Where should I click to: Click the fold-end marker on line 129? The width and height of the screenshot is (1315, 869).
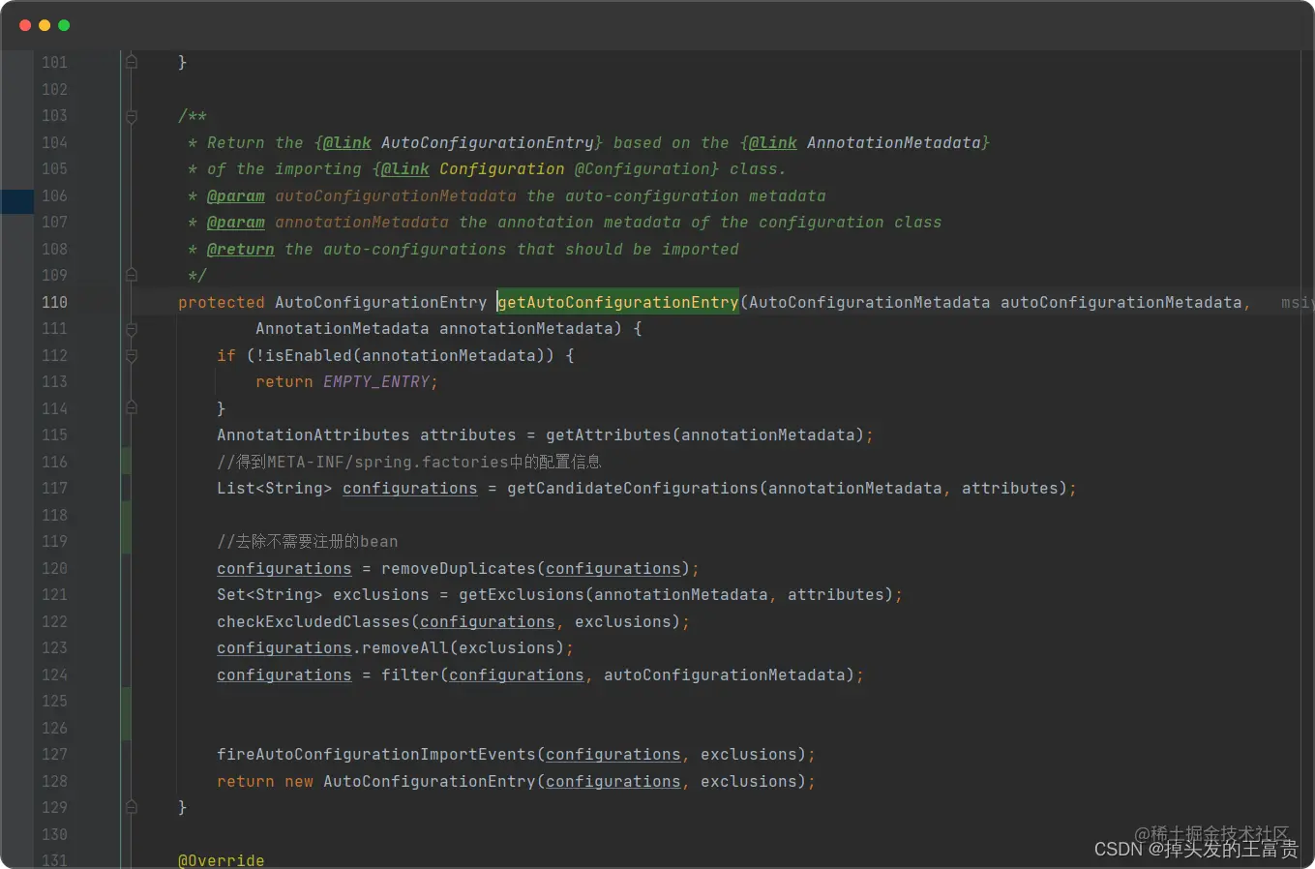pos(132,808)
